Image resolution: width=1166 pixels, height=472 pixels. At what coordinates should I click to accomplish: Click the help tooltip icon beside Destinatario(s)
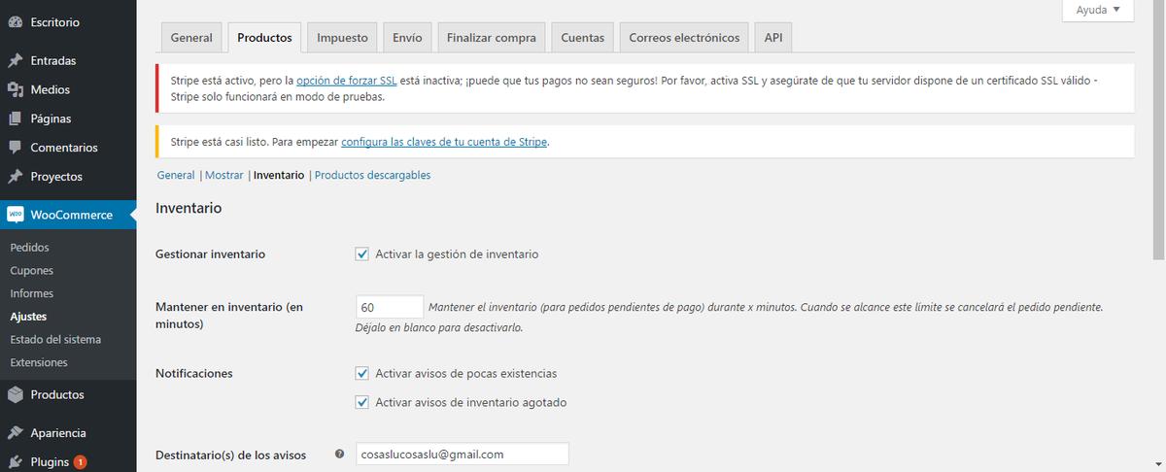pyautogui.click(x=339, y=454)
